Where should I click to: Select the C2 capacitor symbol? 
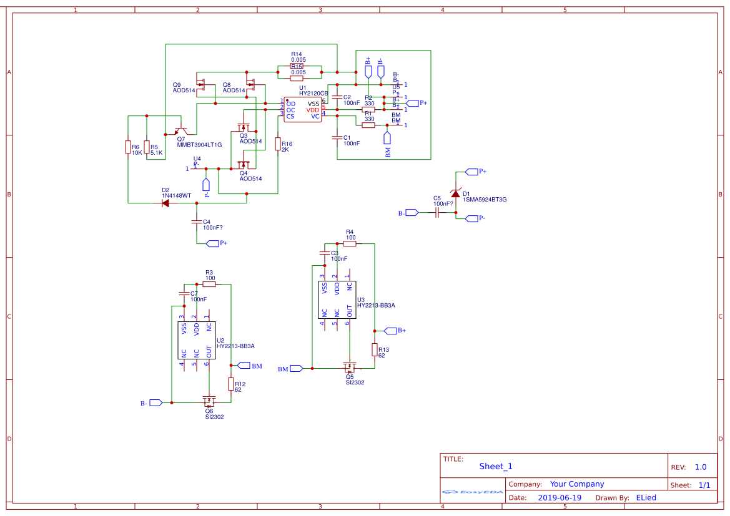click(337, 97)
